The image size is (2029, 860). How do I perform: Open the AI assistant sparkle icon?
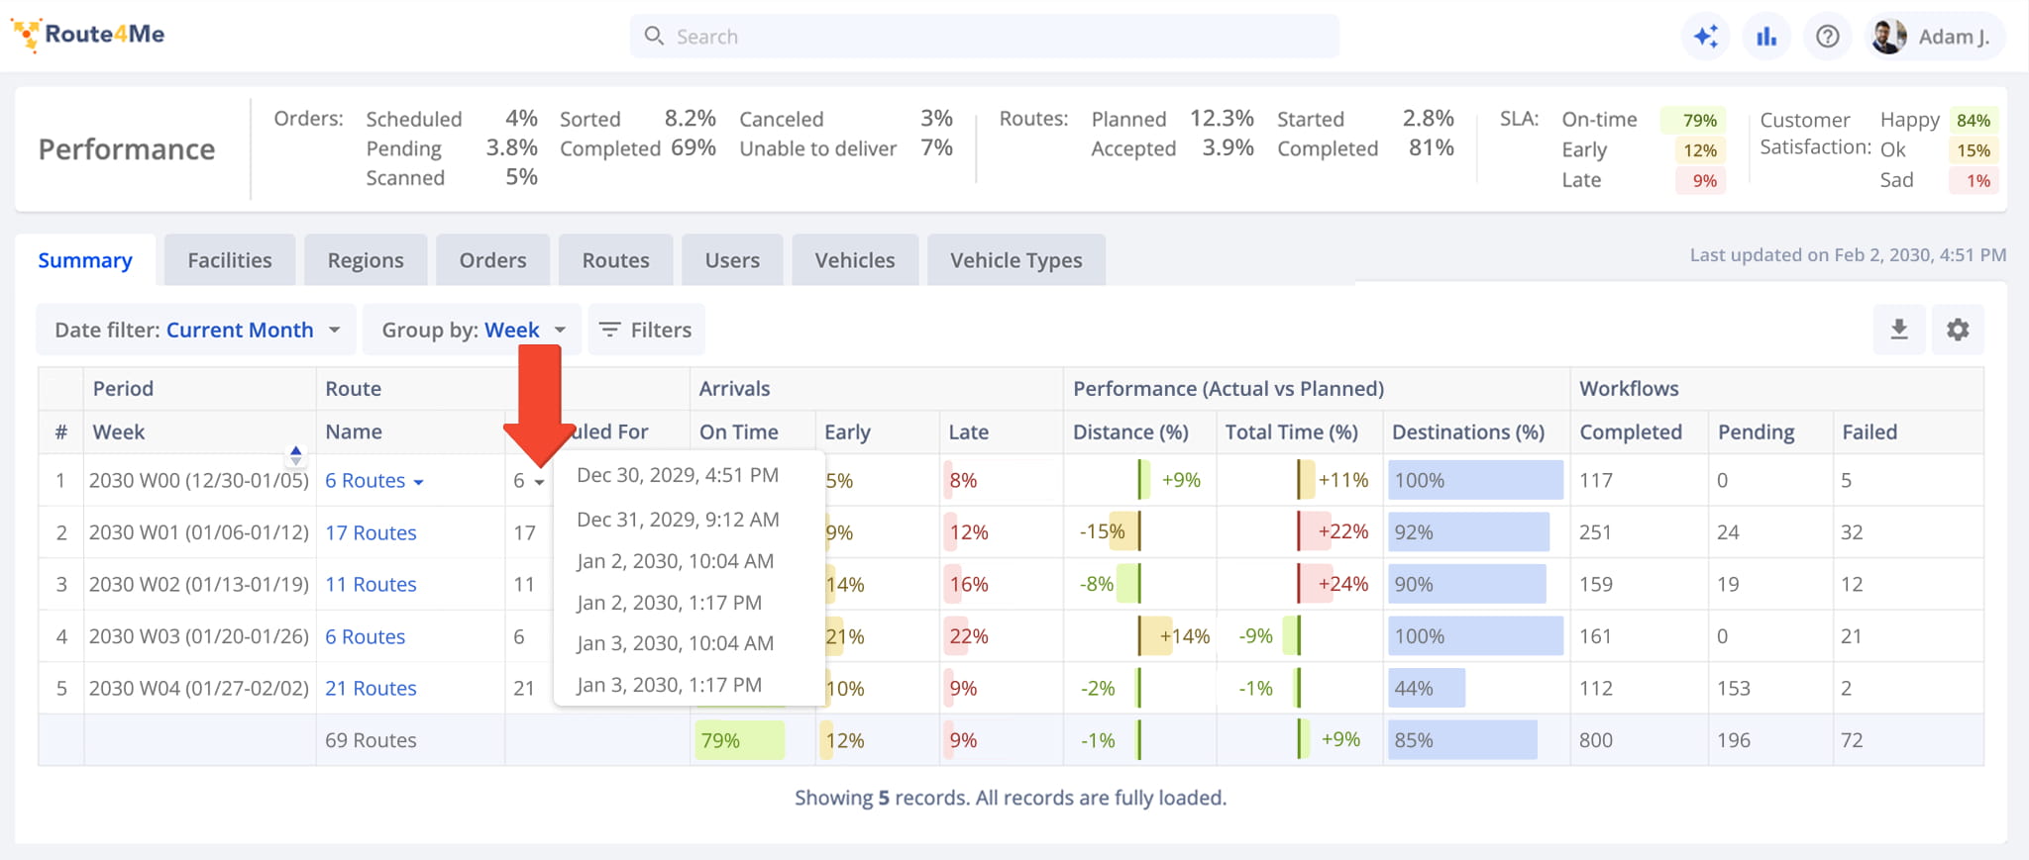(1706, 37)
